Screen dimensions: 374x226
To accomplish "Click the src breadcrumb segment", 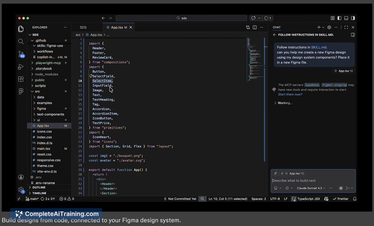I will 78,35.
